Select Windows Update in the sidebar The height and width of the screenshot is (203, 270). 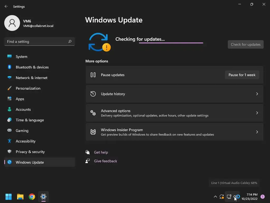click(x=40, y=162)
